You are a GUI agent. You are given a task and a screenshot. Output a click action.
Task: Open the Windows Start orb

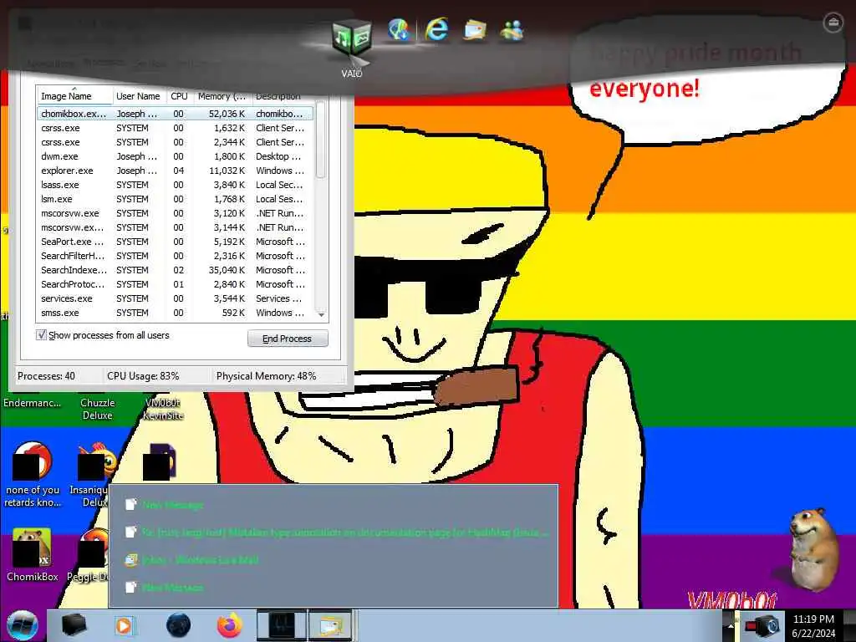point(23,625)
